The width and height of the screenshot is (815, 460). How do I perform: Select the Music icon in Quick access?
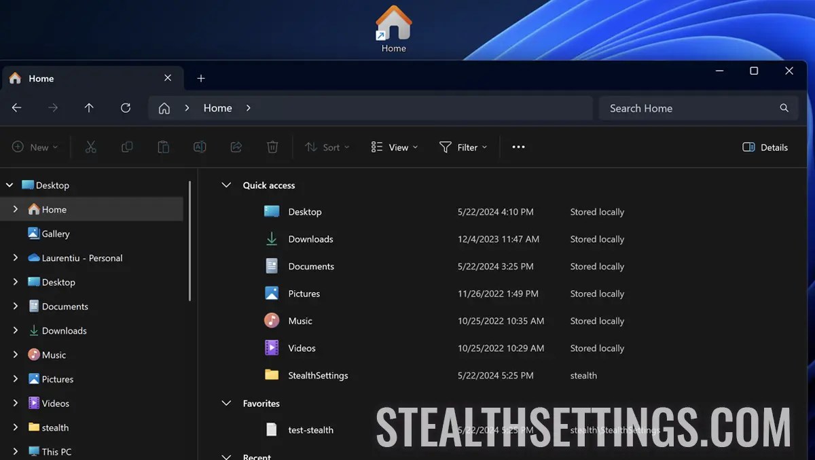coord(272,321)
